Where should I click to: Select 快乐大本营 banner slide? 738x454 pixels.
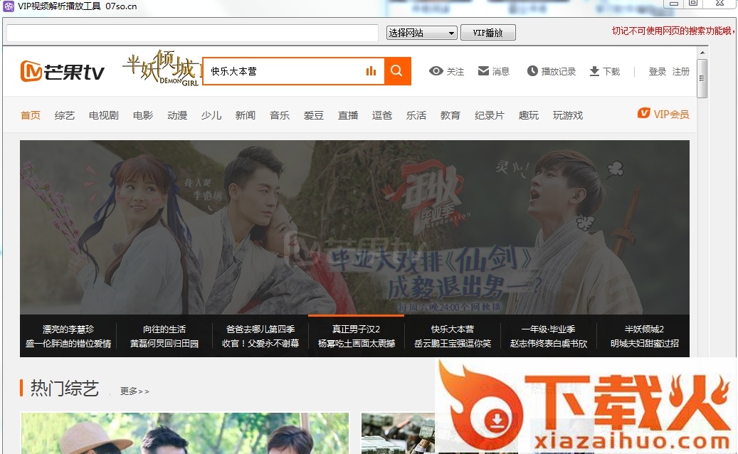(x=453, y=336)
